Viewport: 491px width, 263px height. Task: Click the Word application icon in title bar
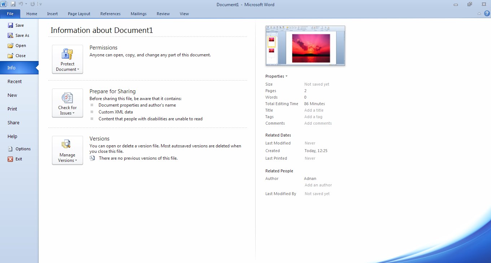pyautogui.click(x=3, y=4)
